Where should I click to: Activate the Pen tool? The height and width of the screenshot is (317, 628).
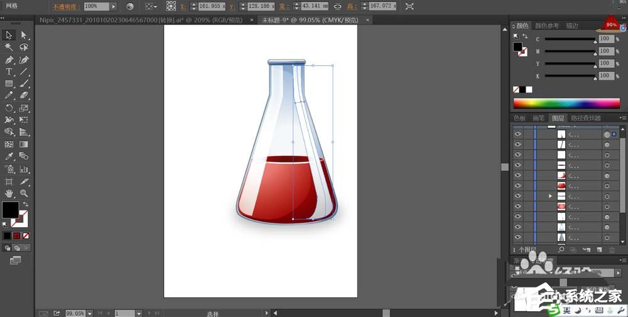[9, 60]
